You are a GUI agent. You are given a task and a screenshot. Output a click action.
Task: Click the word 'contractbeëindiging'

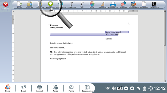pos(65,43)
